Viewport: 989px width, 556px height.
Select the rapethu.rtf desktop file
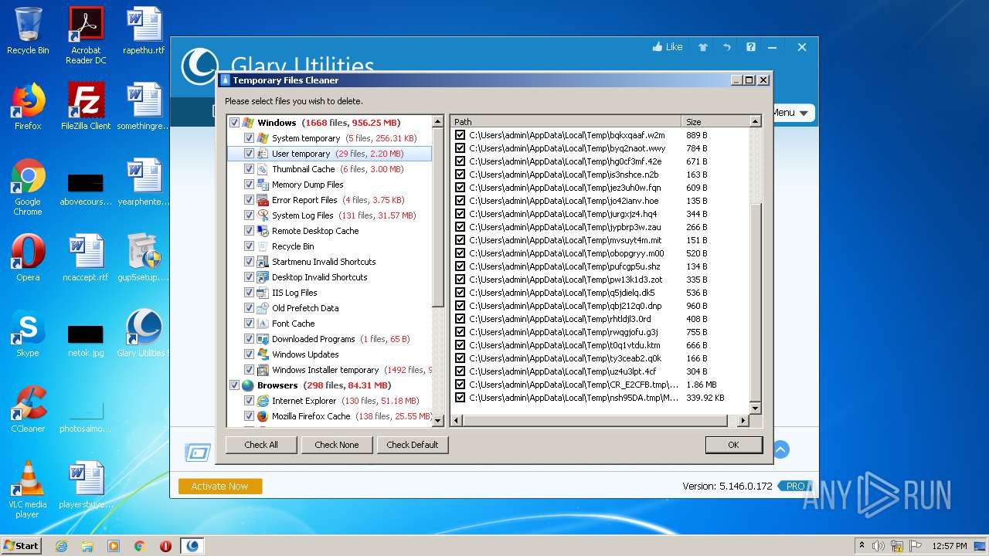point(144,31)
